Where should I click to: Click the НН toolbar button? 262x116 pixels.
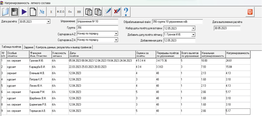79,12
